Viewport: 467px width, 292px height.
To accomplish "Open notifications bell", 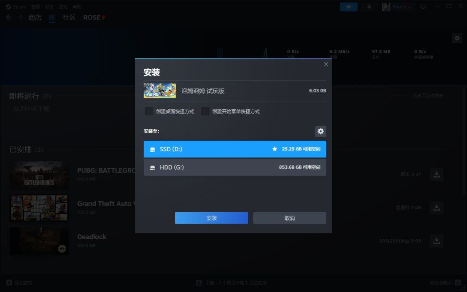I will click(369, 6).
